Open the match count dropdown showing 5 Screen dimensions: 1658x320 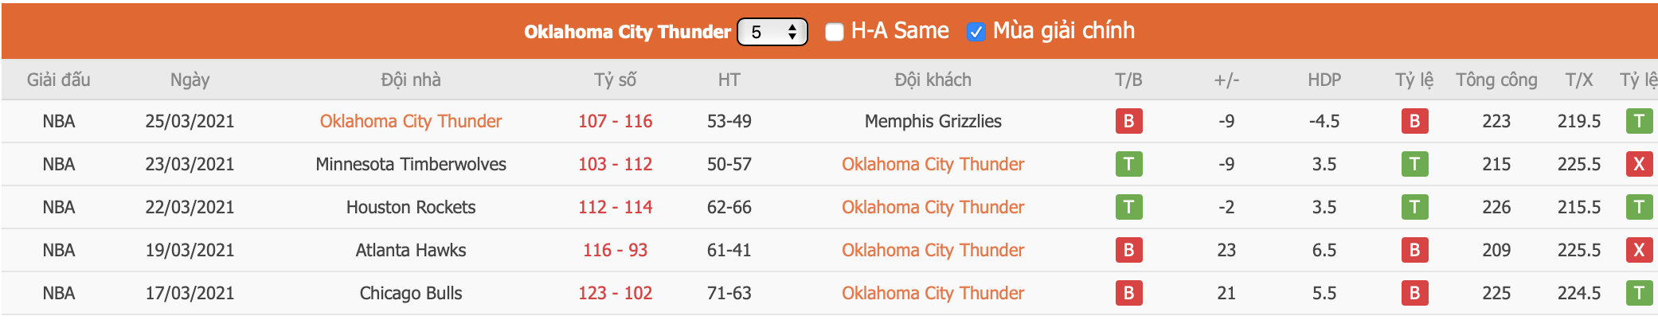(x=772, y=32)
